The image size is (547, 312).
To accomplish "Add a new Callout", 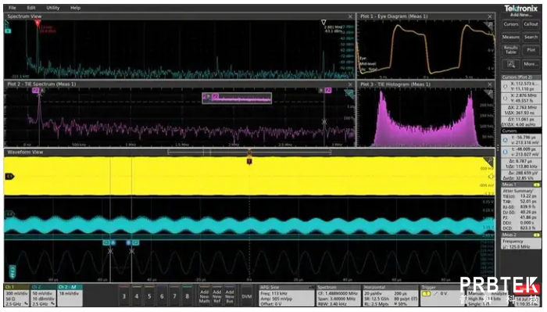I will 531,24.
